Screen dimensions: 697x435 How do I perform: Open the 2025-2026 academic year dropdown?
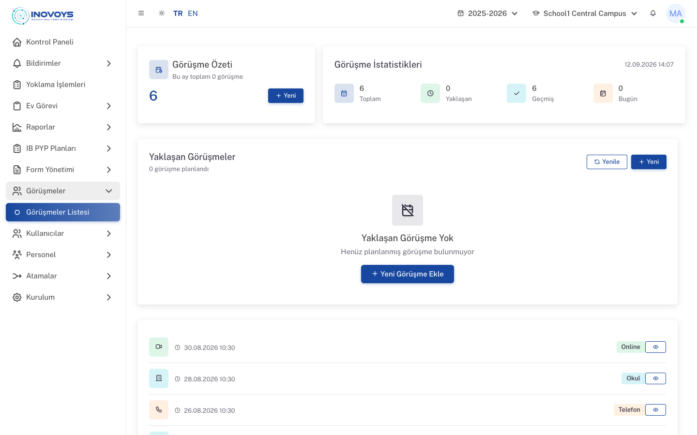point(487,14)
